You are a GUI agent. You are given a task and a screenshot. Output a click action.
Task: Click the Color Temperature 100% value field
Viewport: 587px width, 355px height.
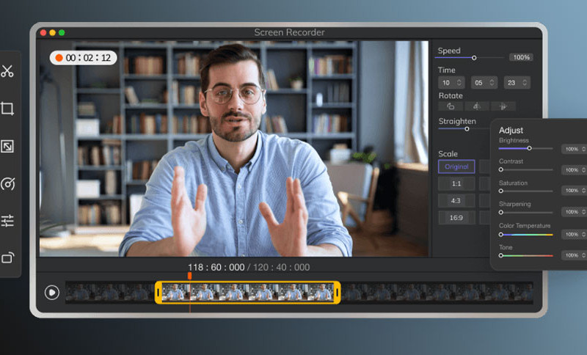click(575, 235)
